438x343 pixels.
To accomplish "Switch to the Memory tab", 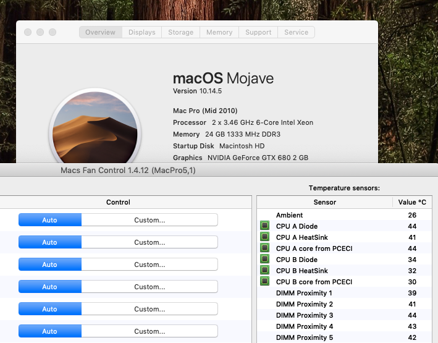I will [x=219, y=32].
